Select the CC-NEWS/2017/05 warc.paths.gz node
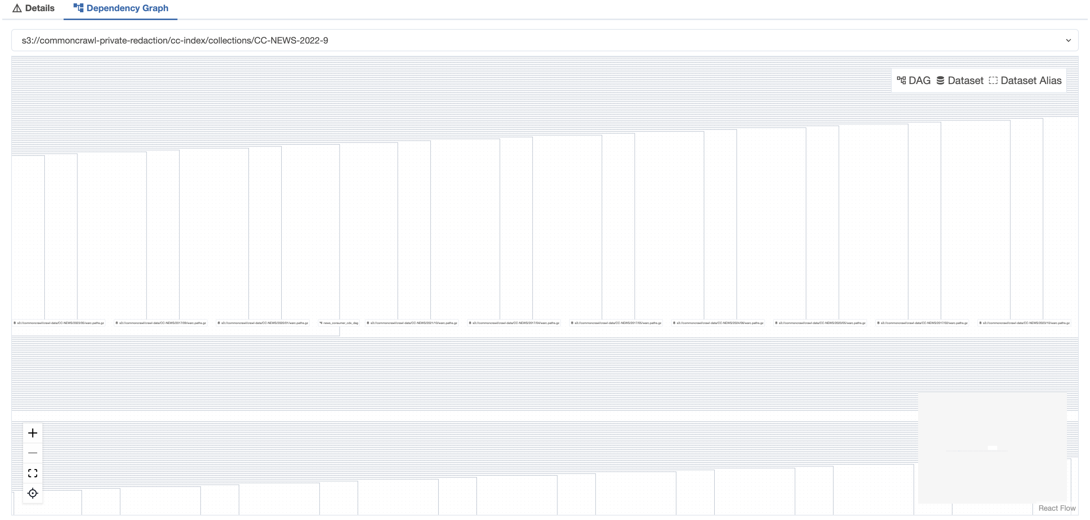1090x520 pixels. 616,323
